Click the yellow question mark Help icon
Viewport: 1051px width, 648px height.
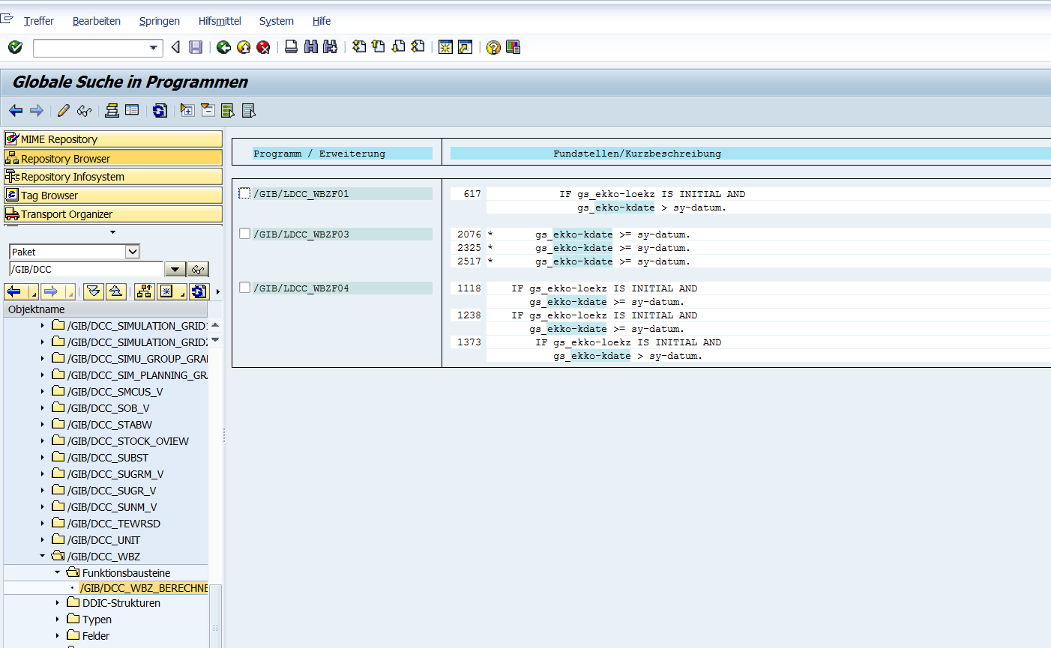pos(493,47)
